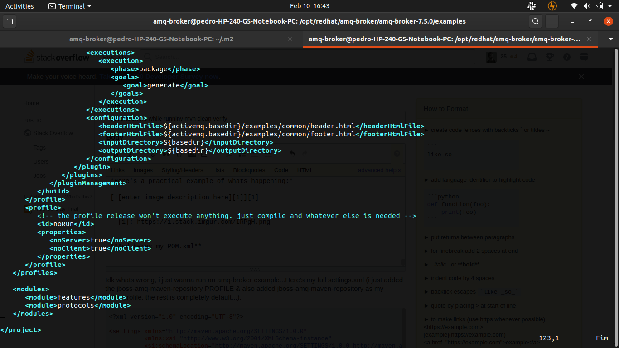Image resolution: width=619 pixels, height=348 pixels.
Task: Click the image description line in the post editor
Action: [184, 198]
